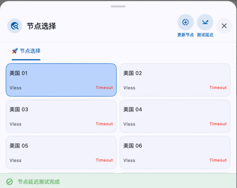Click the 测试延迟 label text
This screenshot has width=237, height=188.
tap(205, 35)
